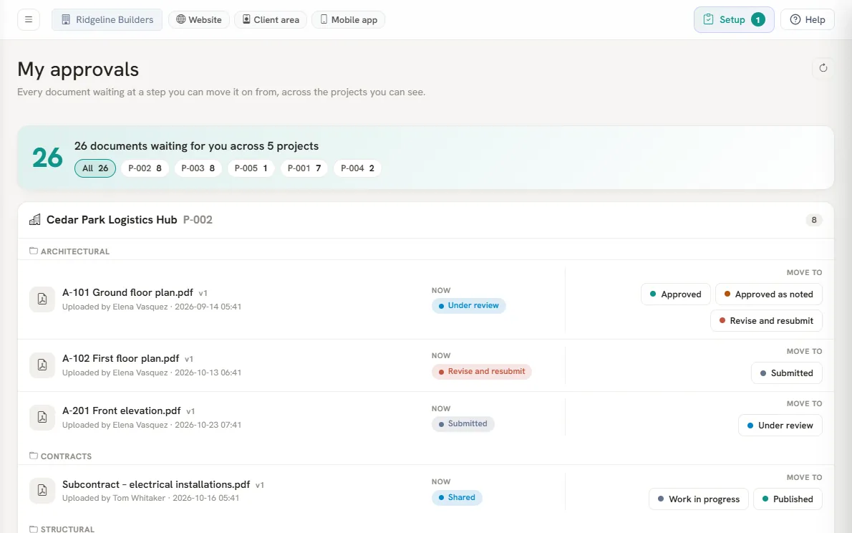
Task: Click the Cedar Park Logistics Hub project heading
Action: coord(112,220)
